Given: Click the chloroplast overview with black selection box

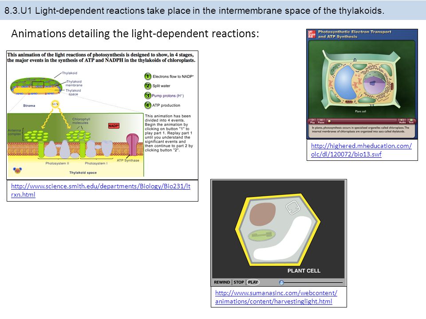Looking at the screenshot, I should click(x=35, y=86).
